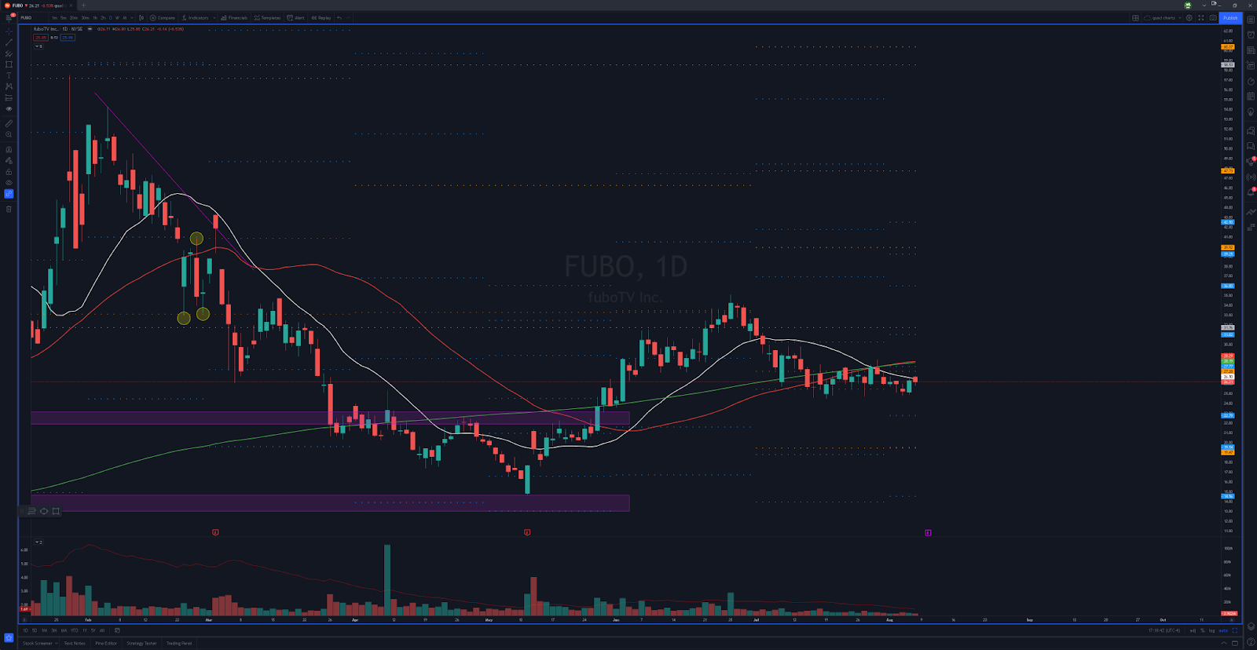Select the trend line drawing tool
1257x650 pixels.
tap(9, 42)
